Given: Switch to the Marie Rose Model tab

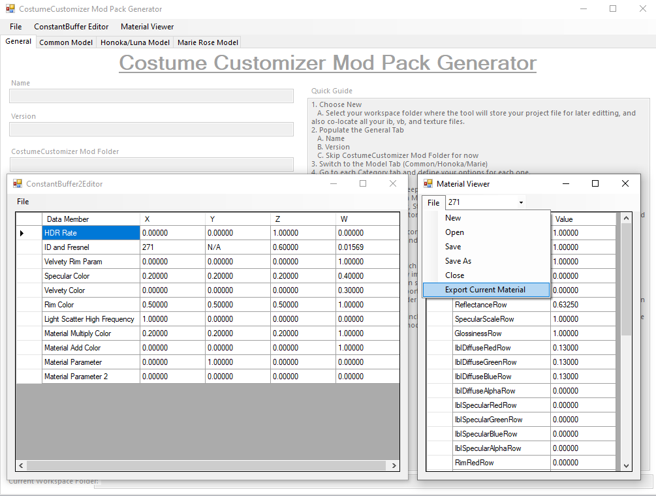Looking at the screenshot, I should [x=208, y=42].
